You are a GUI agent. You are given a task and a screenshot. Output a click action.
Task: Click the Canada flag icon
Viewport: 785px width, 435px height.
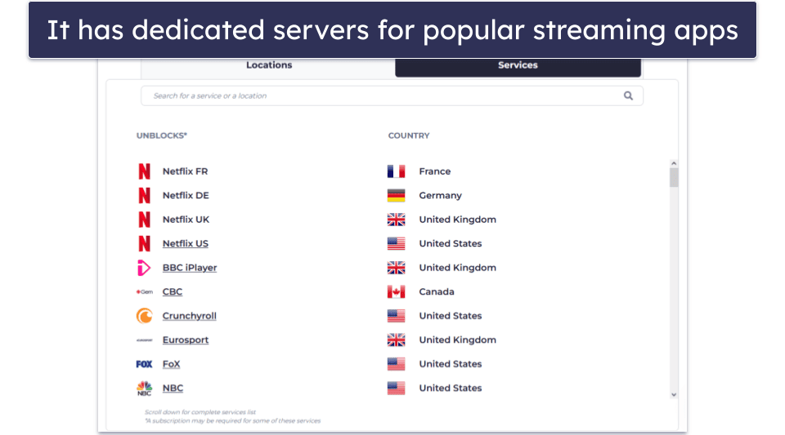tap(396, 291)
